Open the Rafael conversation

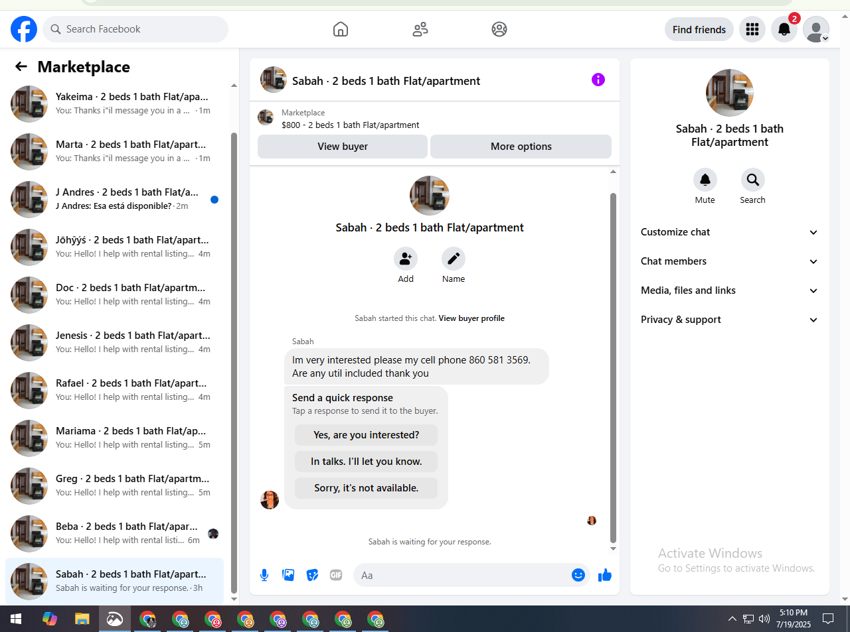pyautogui.click(x=114, y=391)
